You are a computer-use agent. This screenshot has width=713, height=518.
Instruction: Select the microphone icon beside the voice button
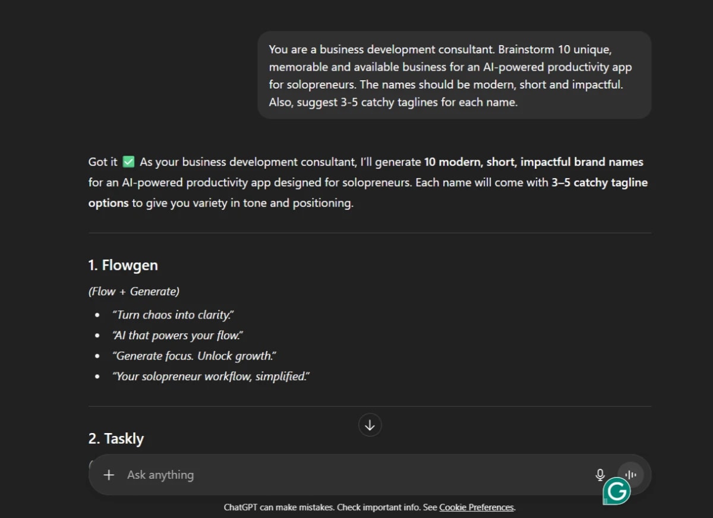[x=601, y=474]
